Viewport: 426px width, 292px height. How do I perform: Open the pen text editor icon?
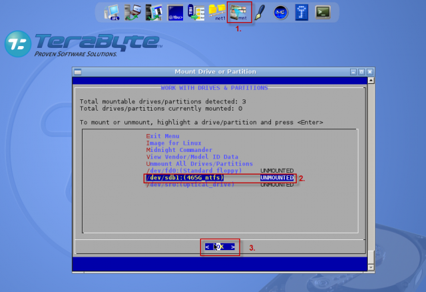260,13
